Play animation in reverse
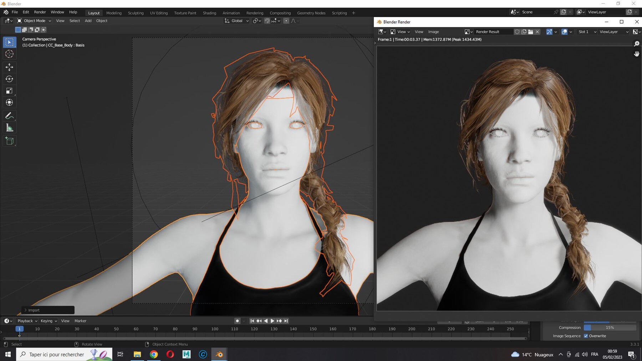Screen dimensions: 642x361 [266, 321]
